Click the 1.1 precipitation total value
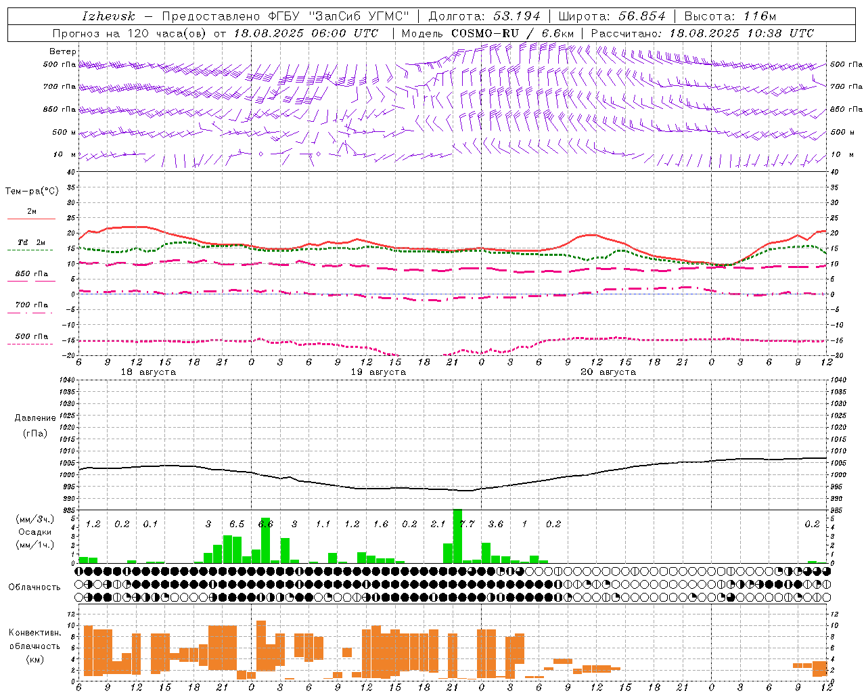 point(323,524)
